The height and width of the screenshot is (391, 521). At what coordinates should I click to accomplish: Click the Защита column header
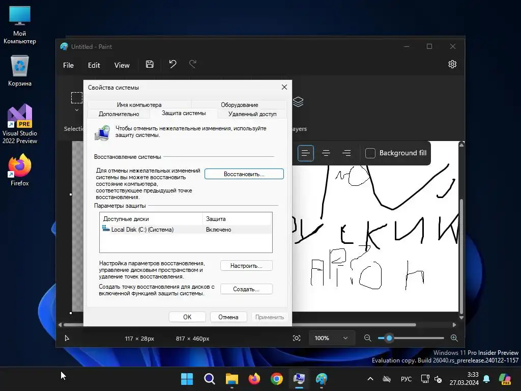[237, 219]
